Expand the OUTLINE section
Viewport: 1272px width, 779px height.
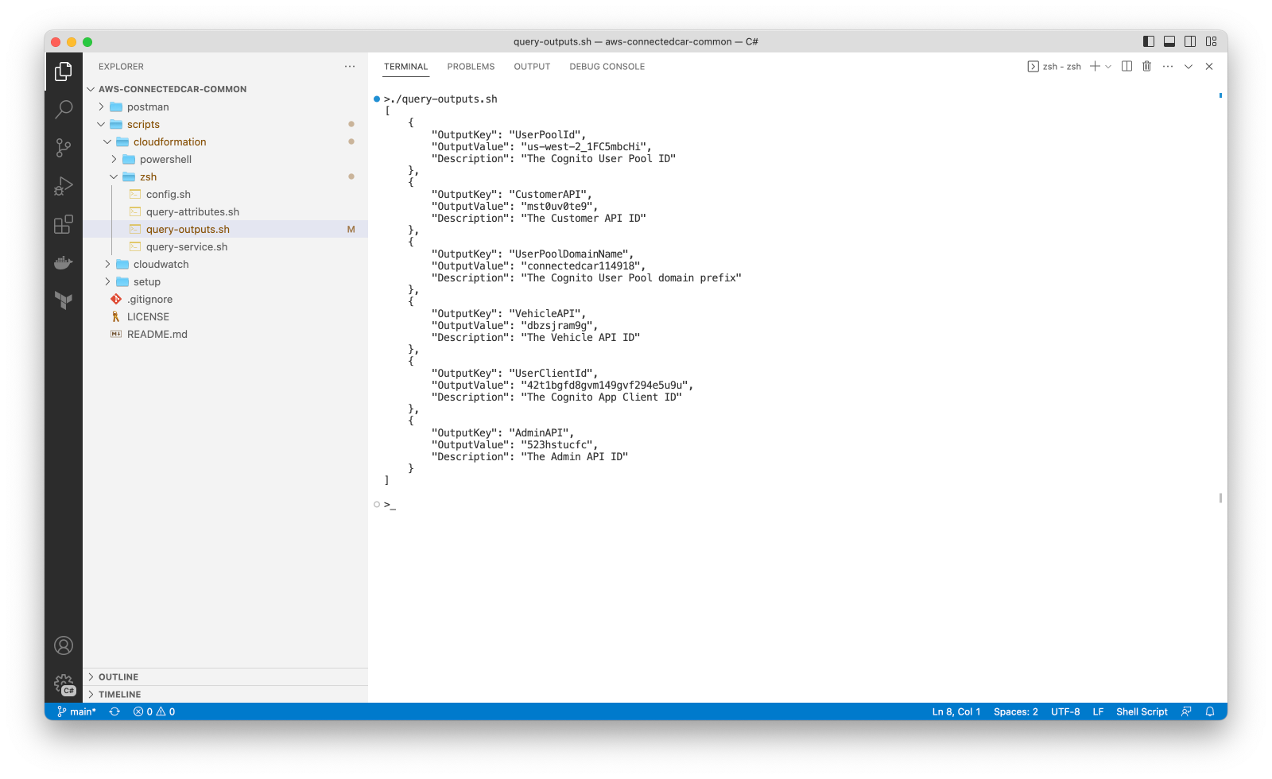pos(226,676)
